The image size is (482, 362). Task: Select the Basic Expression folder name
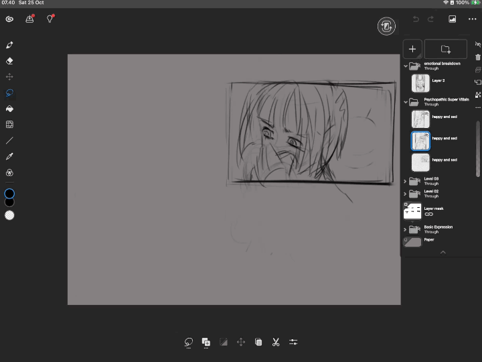pos(438,227)
